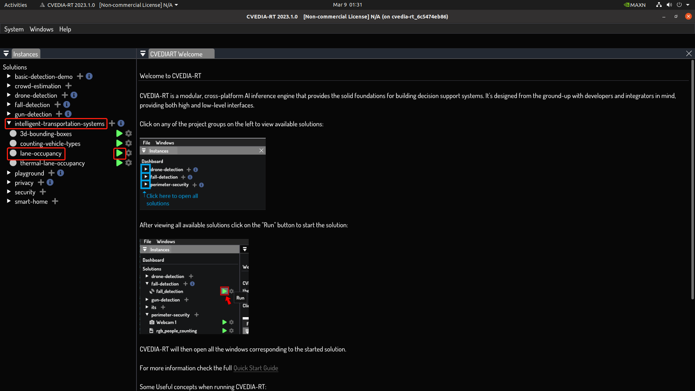Screen dimensions: 695x391
Task: Open the network icon in system tray
Action: click(x=659, y=5)
